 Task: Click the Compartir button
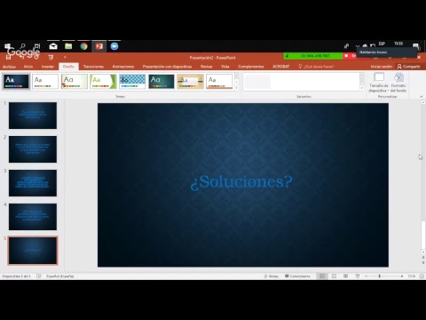(x=408, y=67)
